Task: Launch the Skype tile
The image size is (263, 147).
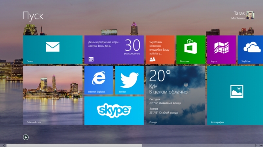Action: coord(114,111)
